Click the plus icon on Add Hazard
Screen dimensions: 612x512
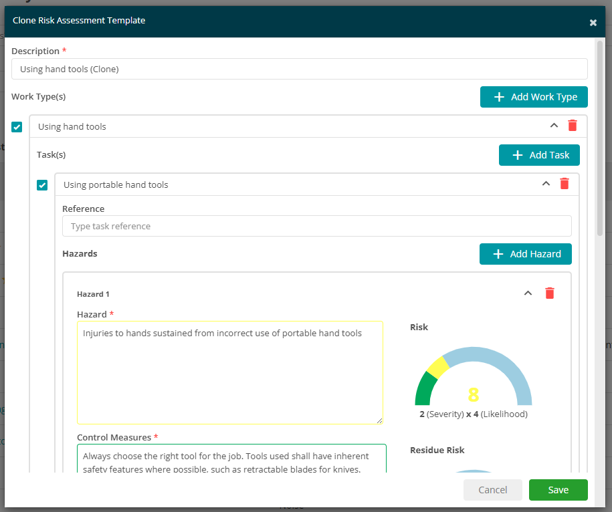(x=498, y=254)
